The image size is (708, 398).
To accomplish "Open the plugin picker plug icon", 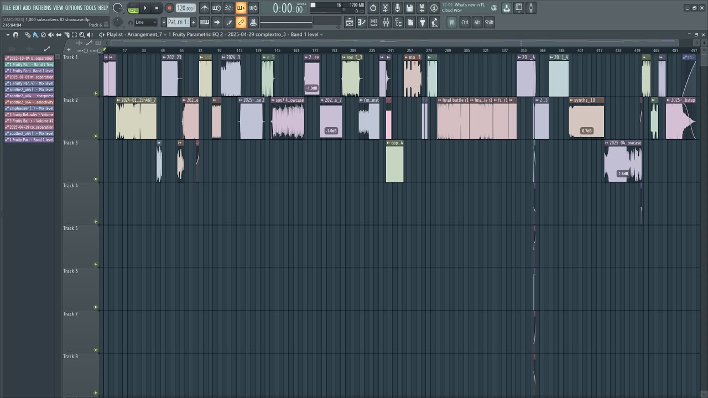I will pos(423,22).
